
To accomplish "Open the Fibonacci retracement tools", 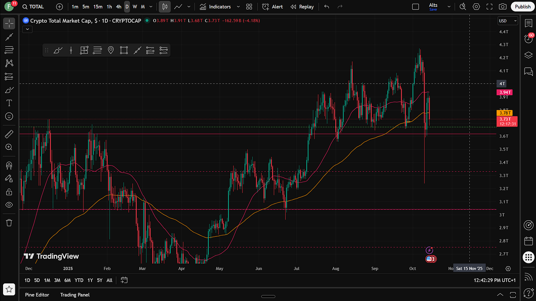I will 9,50.
